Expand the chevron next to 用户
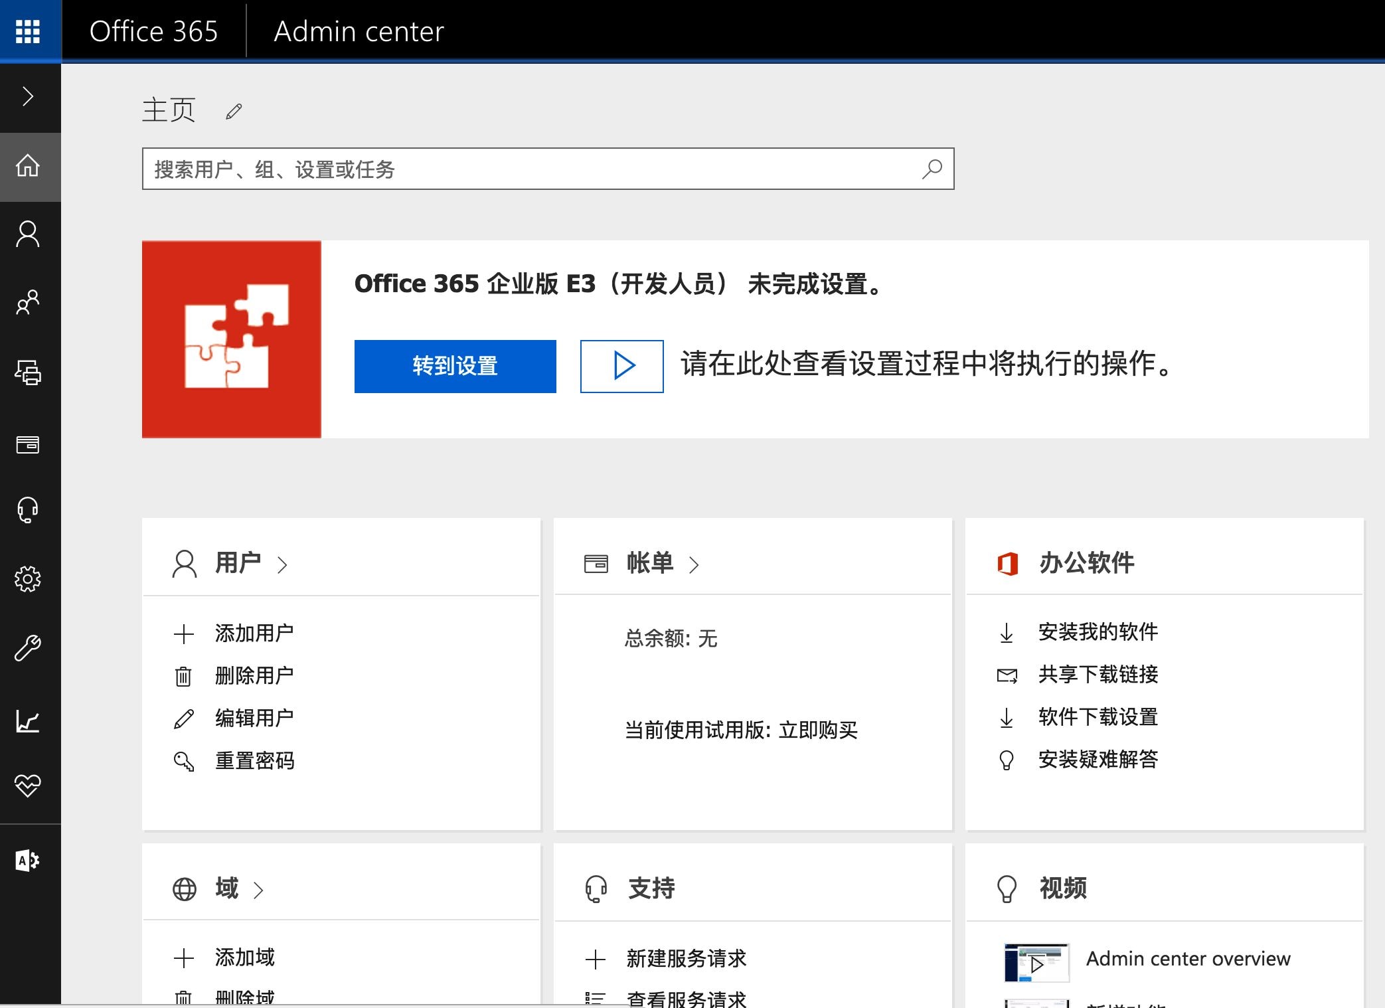 click(x=283, y=565)
